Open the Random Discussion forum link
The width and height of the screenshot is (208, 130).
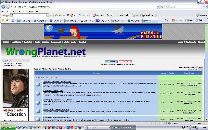53,91
